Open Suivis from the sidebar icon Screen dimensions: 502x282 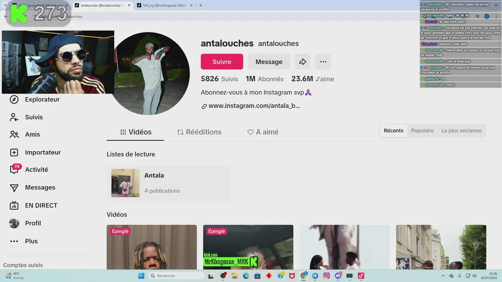[14, 117]
